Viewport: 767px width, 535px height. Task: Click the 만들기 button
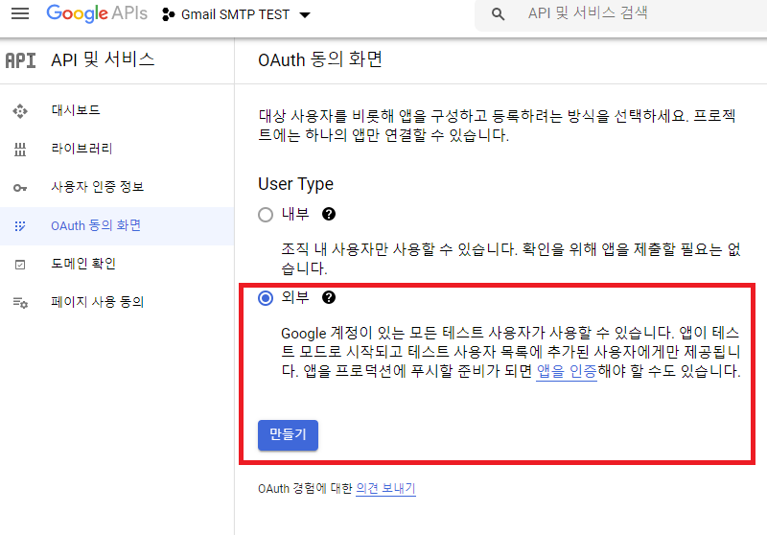pyautogui.click(x=289, y=434)
